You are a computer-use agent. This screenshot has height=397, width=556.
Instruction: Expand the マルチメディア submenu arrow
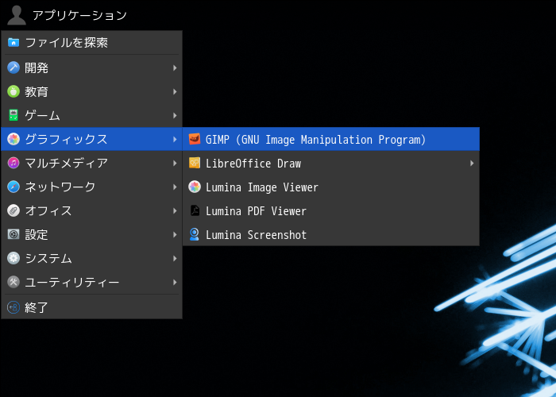pos(175,163)
